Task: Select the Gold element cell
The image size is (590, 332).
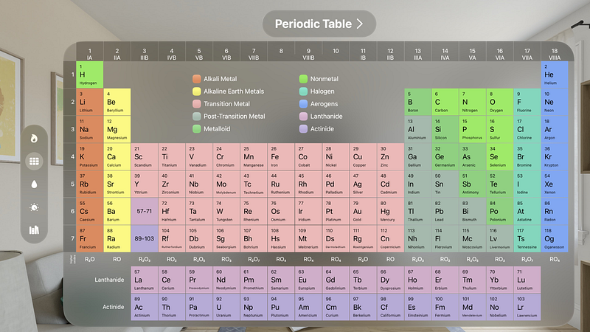Action: tap(363, 211)
